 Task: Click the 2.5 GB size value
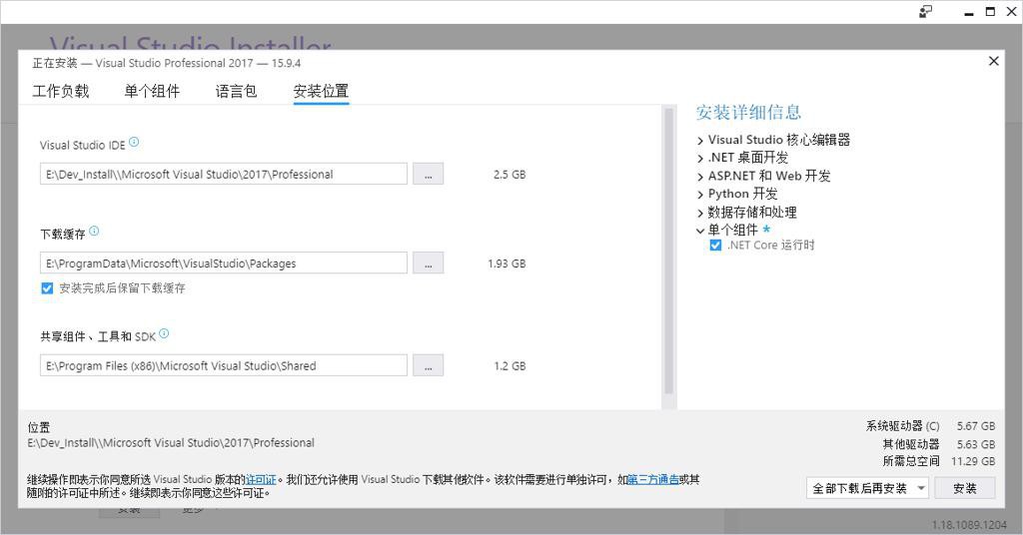coord(510,175)
